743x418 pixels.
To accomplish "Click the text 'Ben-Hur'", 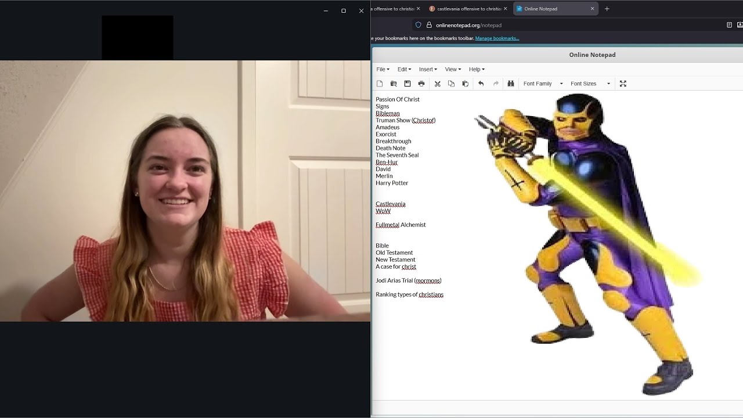I will click(x=387, y=162).
